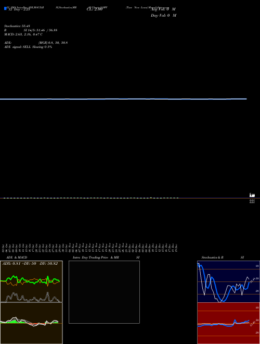Screen dimensions: 260x344
Task: Click the blue price line on main chart
Action: click(x=123, y=99)
